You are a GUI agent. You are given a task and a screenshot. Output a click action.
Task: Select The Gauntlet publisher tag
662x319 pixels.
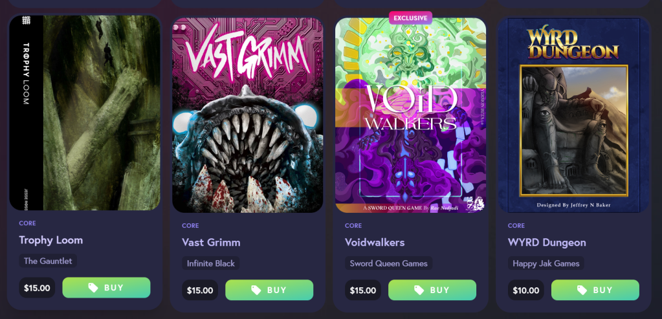click(48, 261)
